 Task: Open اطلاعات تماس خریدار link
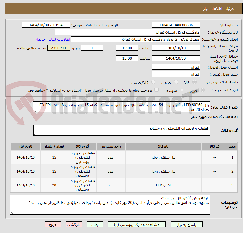coord(53,39)
